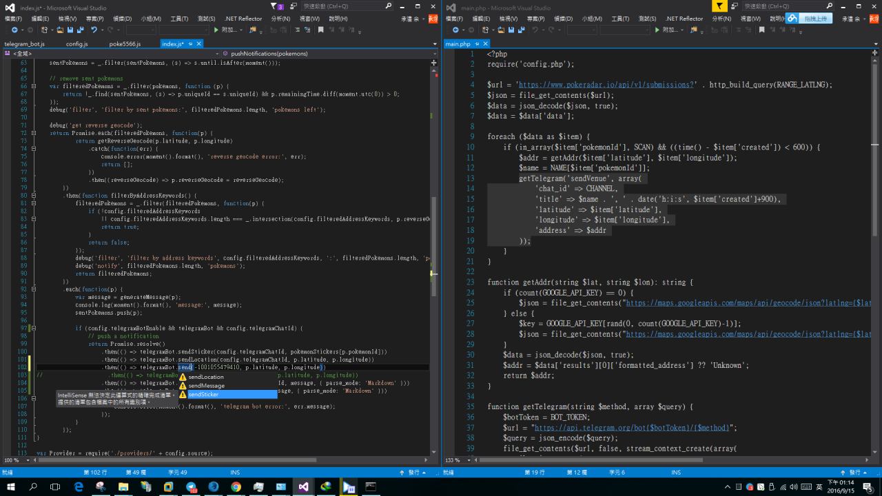Open .NET Reflector menu in index.js window
The height and width of the screenshot is (496, 882).
click(243, 19)
